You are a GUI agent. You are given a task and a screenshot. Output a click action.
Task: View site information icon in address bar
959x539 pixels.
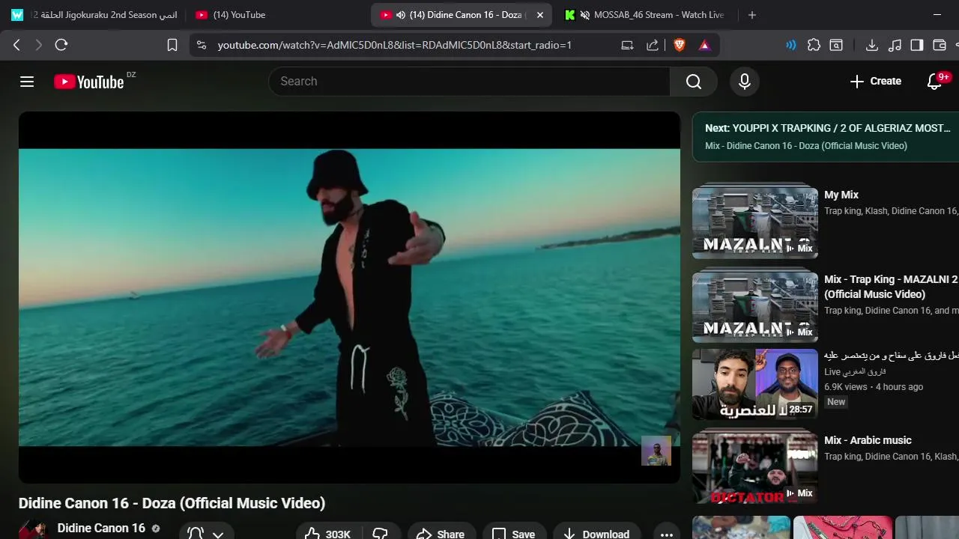(201, 45)
